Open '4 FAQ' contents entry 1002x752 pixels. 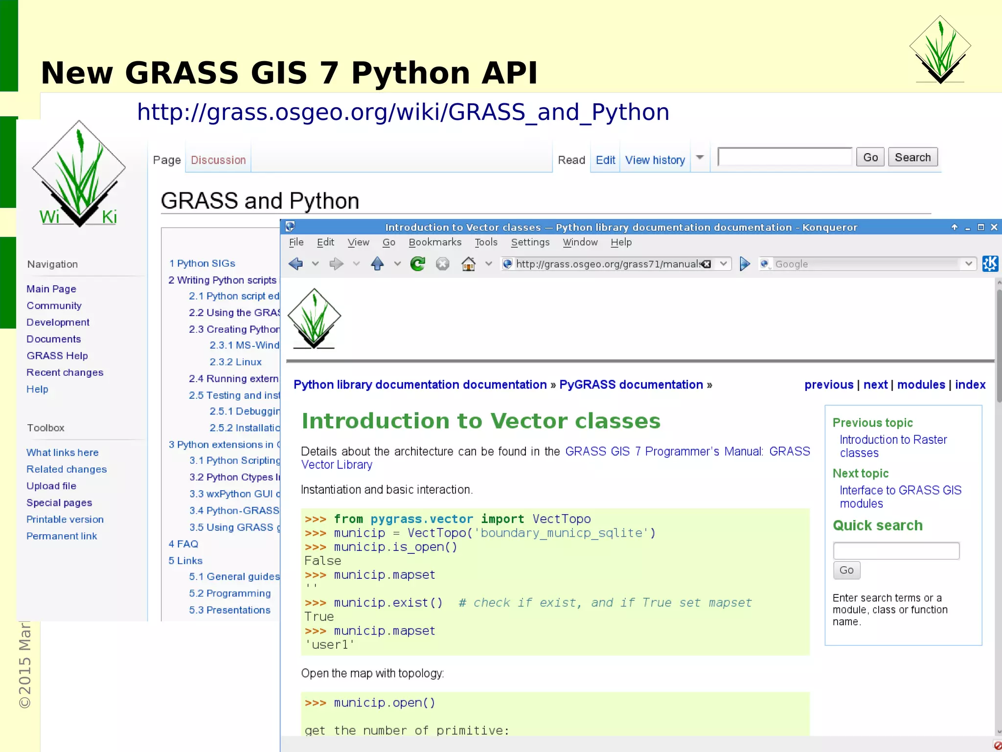click(x=183, y=544)
